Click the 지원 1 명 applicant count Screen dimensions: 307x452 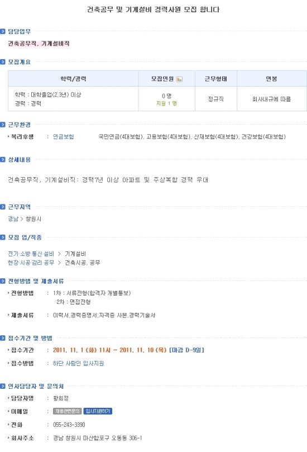pyautogui.click(x=166, y=103)
